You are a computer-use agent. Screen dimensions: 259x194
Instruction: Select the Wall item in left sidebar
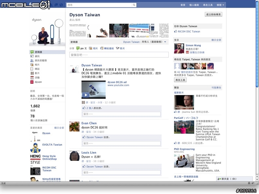coord(47,52)
